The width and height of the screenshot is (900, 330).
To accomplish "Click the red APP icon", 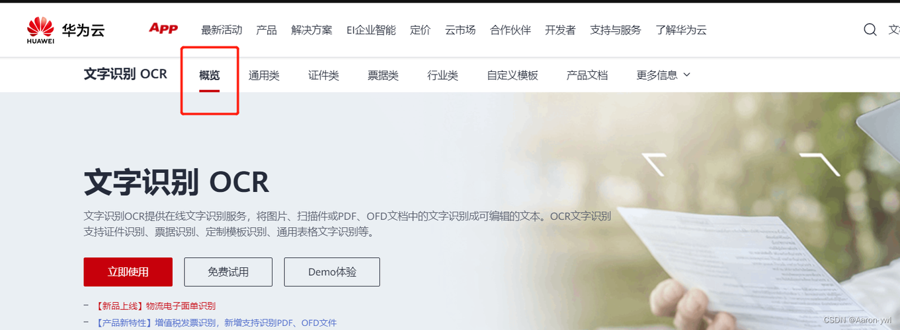I will point(163,28).
